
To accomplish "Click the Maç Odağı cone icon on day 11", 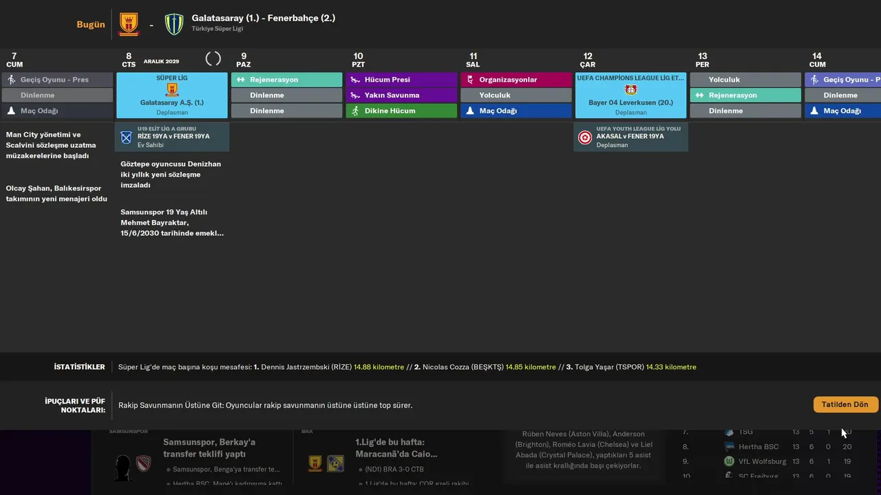I will 471,111.
